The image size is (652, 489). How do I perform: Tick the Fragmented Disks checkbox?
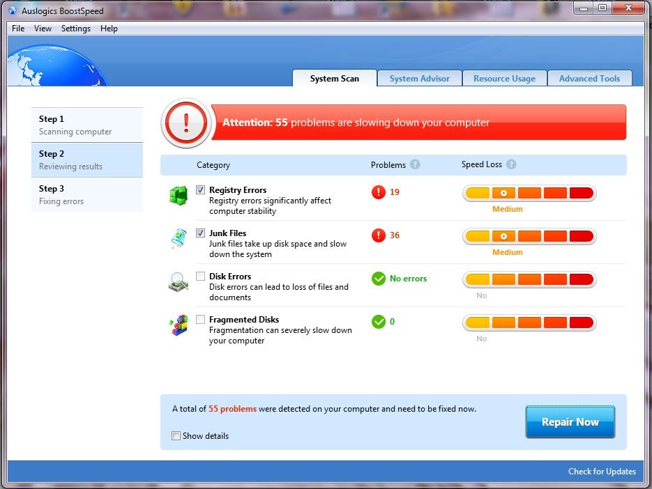click(x=201, y=320)
